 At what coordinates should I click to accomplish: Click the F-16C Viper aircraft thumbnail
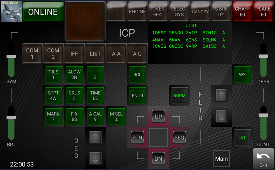(x=11, y=12)
